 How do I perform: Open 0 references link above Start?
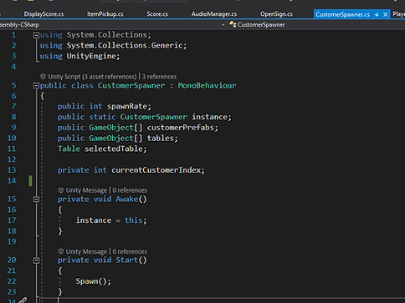tap(130, 251)
